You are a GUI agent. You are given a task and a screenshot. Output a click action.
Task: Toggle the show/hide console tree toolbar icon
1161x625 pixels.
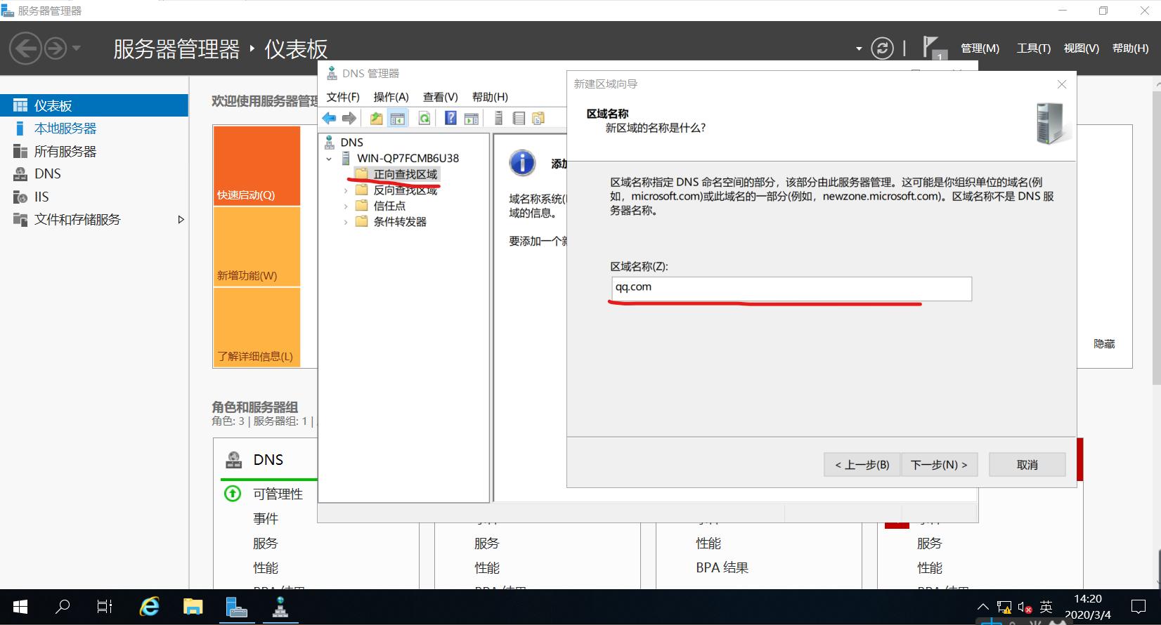[x=398, y=118]
